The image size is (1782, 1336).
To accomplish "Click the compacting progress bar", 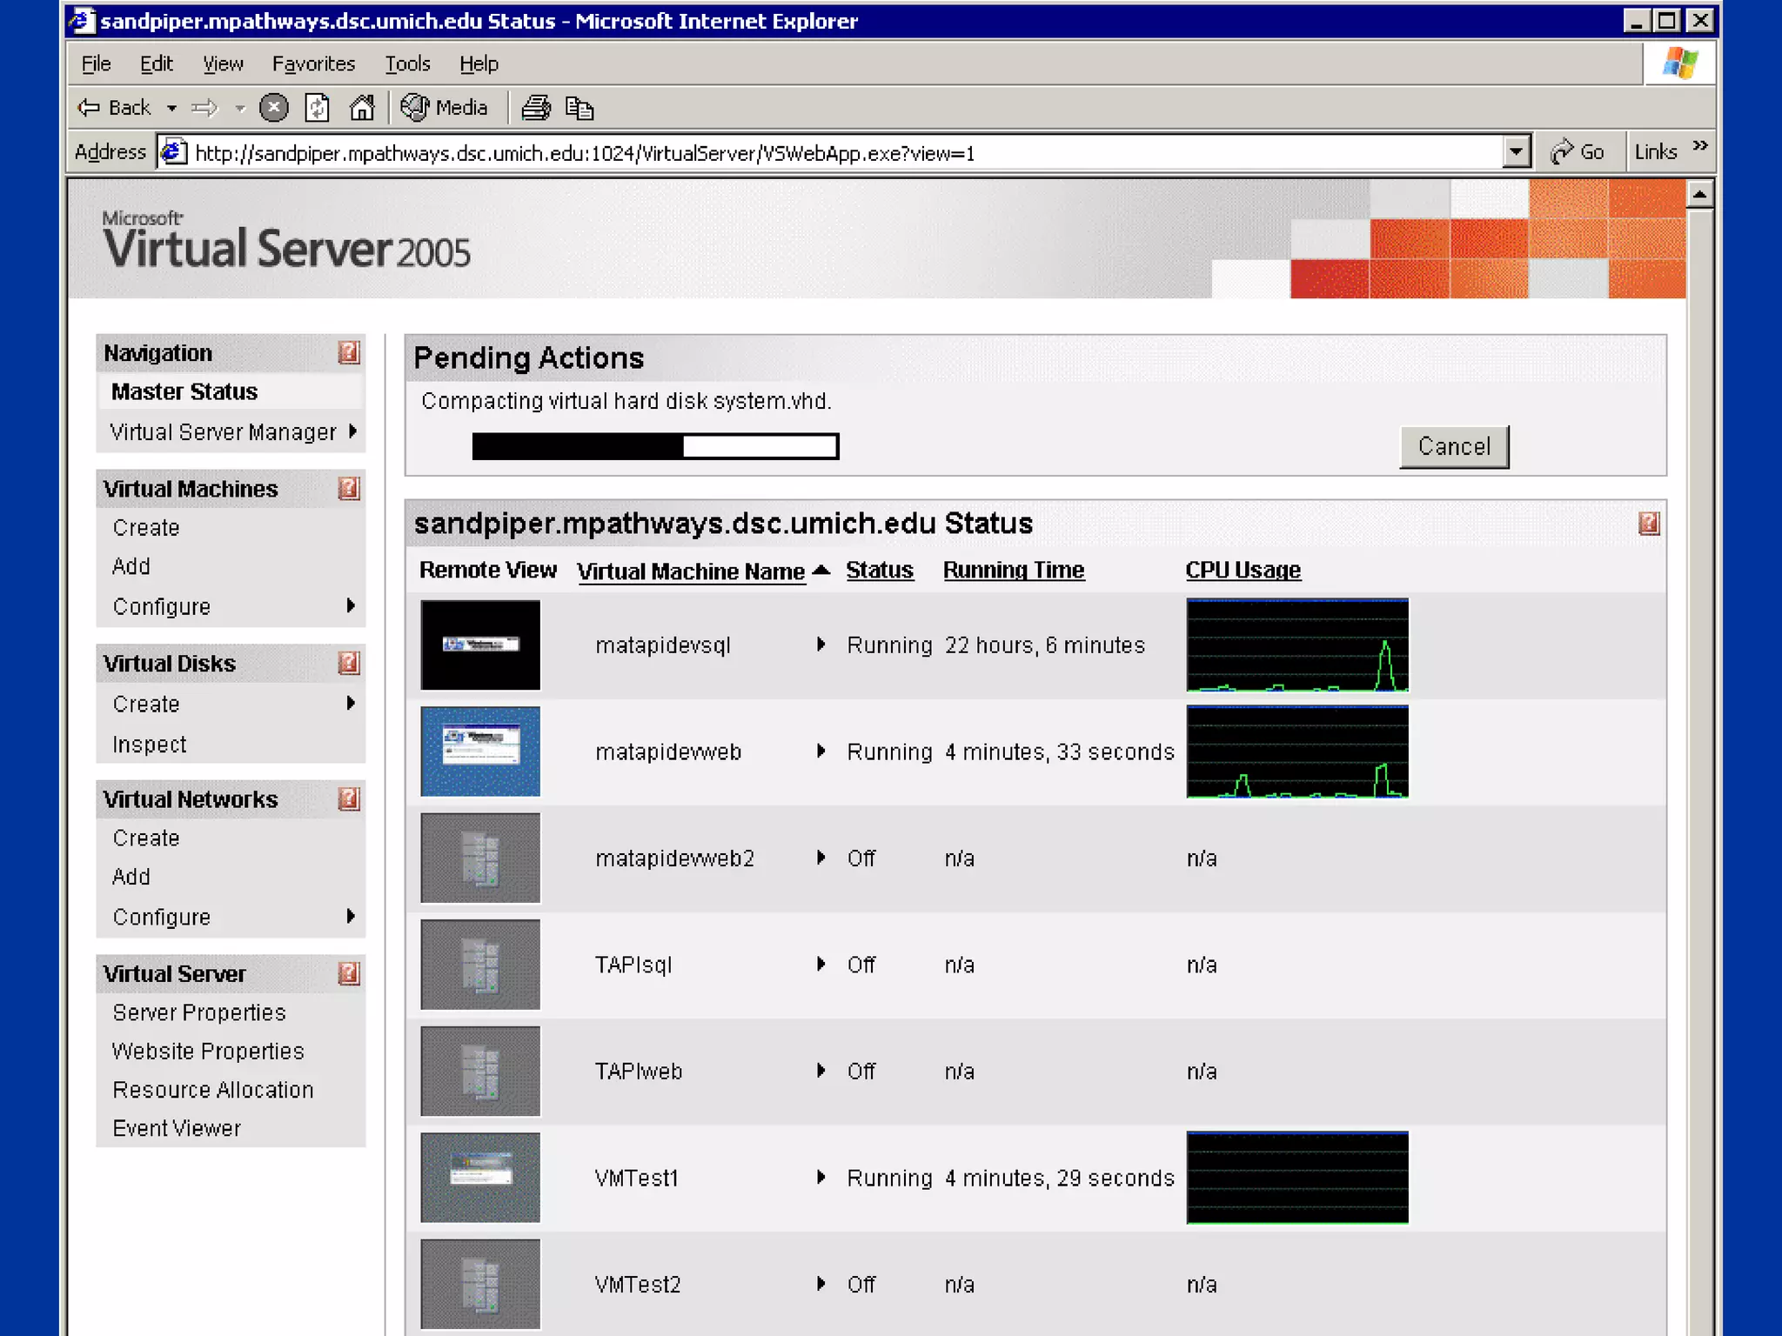I will coord(655,446).
